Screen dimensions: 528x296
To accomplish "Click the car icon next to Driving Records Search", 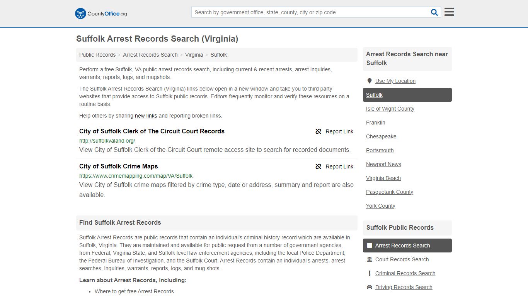I will 370,287.
